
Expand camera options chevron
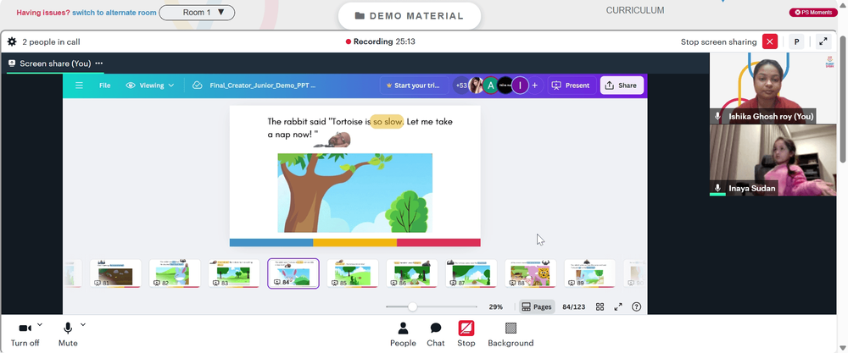click(40, 324)
